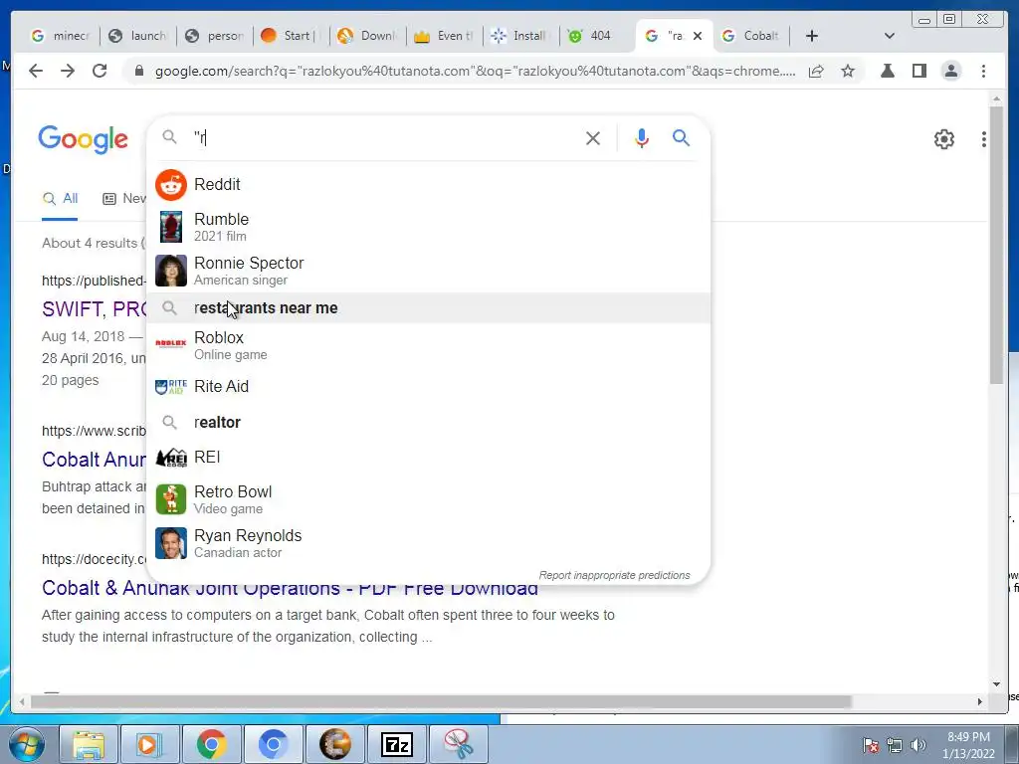
Task: Select Ronnie Spector suggestion
Action: [x=429, y=271]
